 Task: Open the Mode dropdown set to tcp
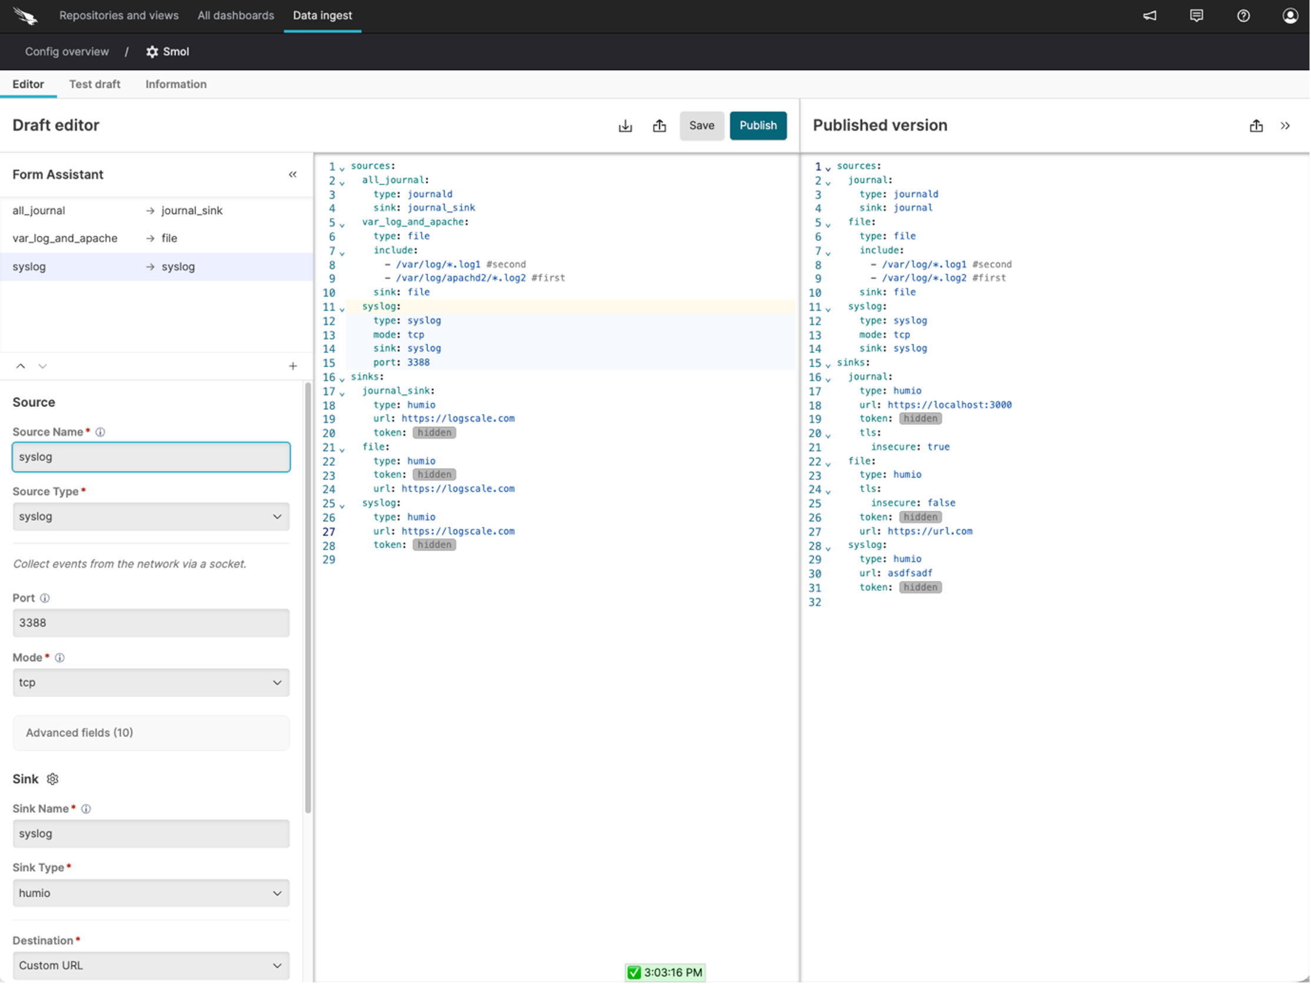pos(151,683)
